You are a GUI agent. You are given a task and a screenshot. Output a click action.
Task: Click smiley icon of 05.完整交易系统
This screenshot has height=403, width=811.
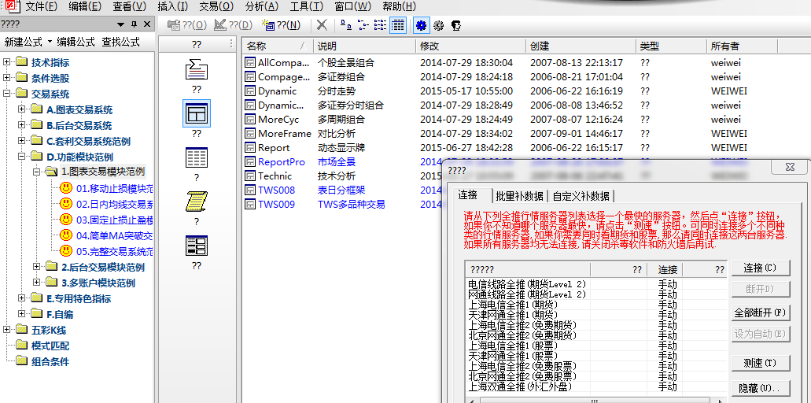pos(66,251)
